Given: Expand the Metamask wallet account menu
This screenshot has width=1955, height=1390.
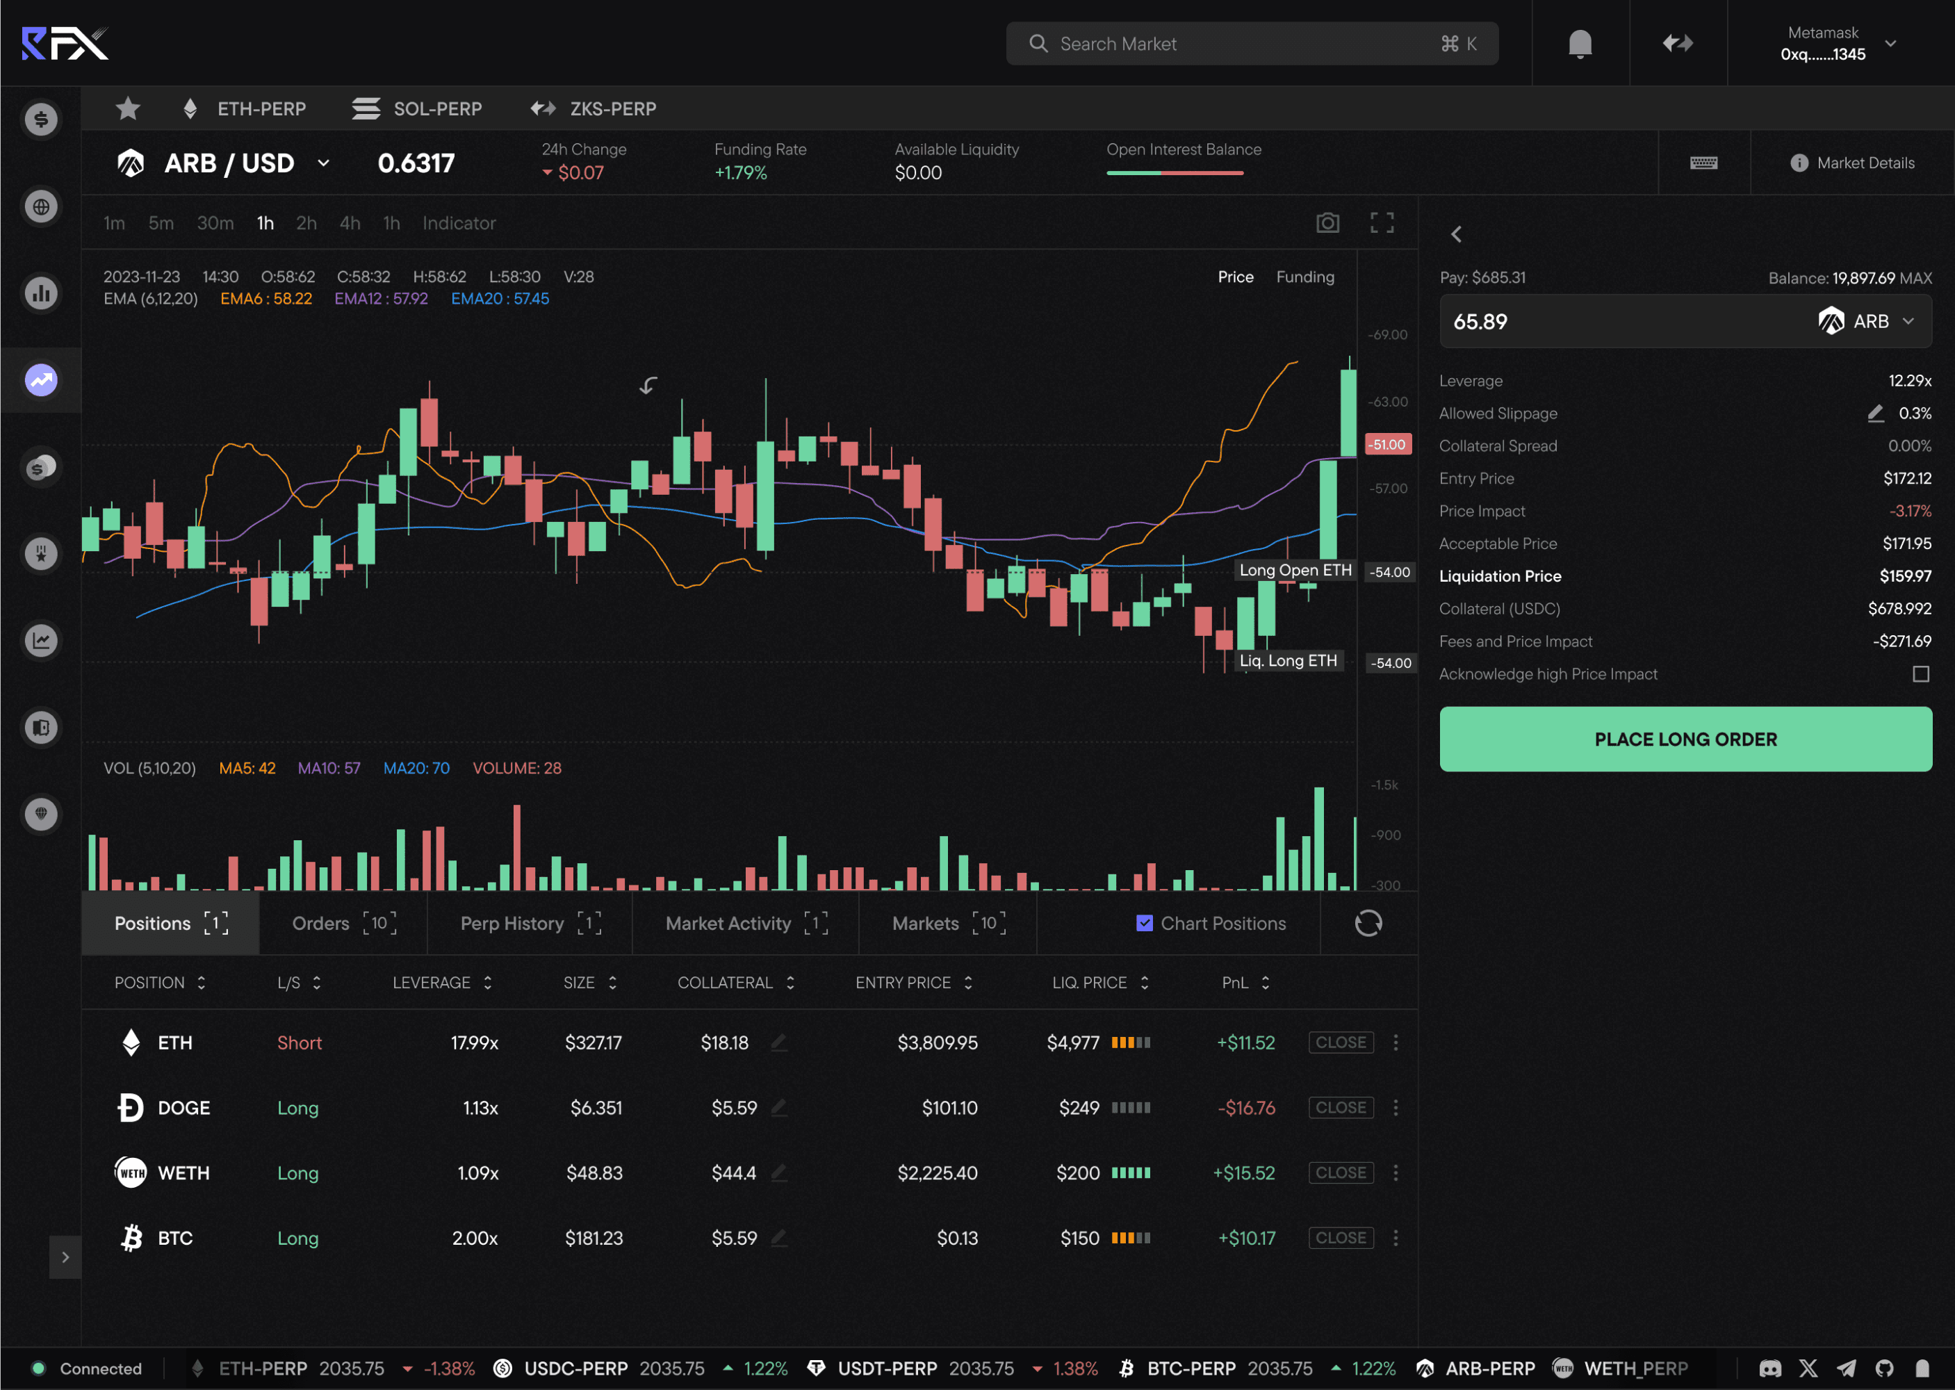Looking at the screenshot, I should [x=1891, y=44].
